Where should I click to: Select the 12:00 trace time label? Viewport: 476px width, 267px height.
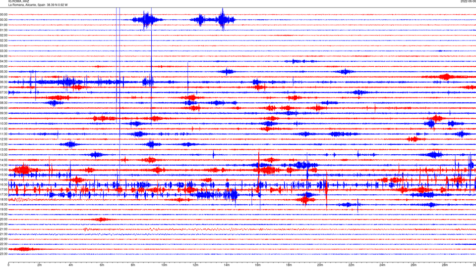click(x=3, y=139)
